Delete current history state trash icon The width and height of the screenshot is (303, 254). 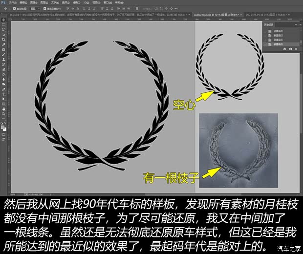click(296, 49)
